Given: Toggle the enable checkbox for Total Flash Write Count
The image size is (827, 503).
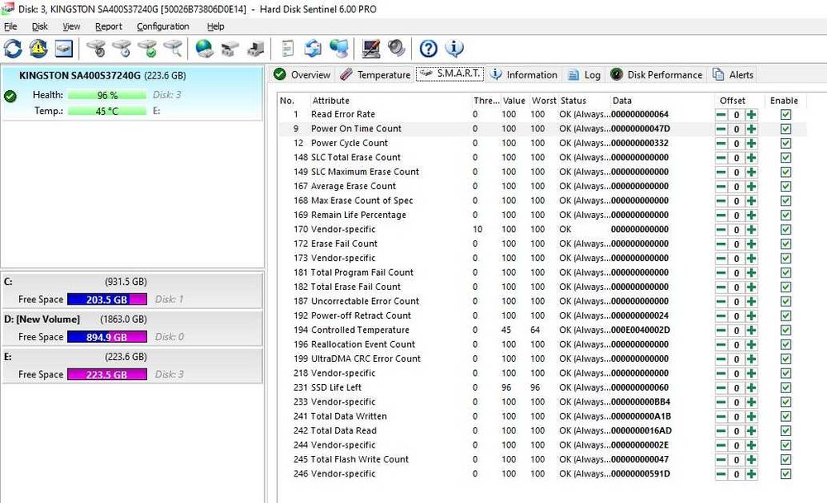Looking at the screenshot, I should click(x=786, y=460).
